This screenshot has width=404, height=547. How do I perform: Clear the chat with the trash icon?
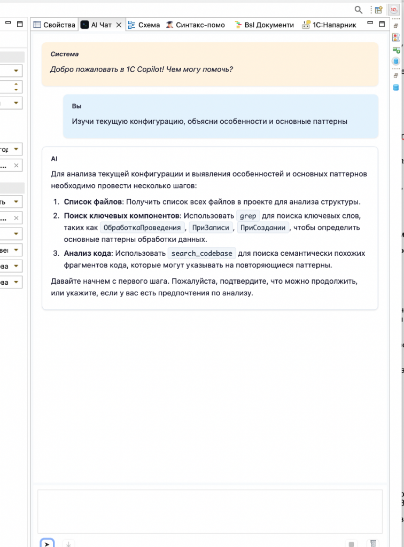[x=373, y=543]
